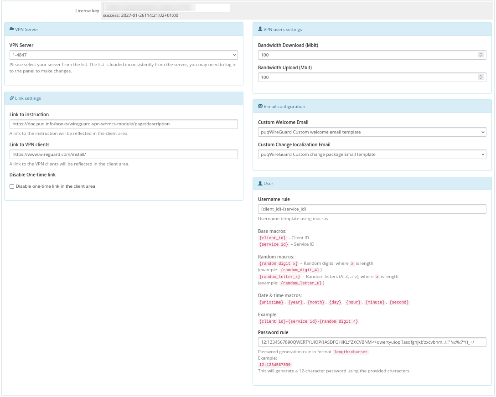Click the Link to VPN clients field
Image resolution: width=496 pixels, height=397 pixels.
[124, 155]
